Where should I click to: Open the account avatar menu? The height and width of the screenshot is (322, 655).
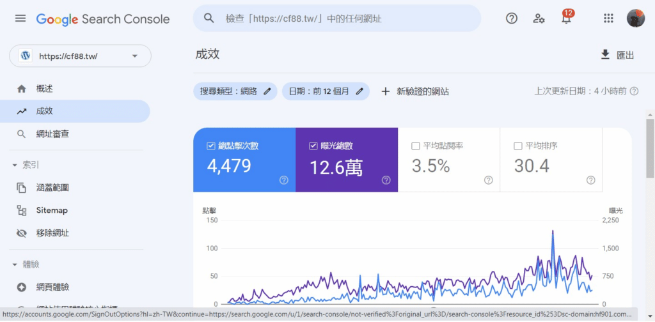click(635, 19)
